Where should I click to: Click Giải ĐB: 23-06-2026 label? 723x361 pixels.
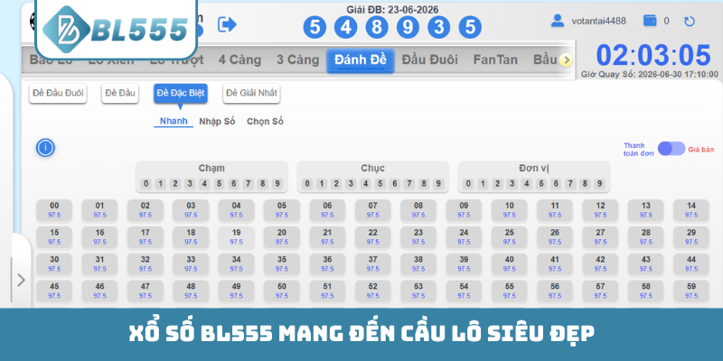(x=392, y=10)
